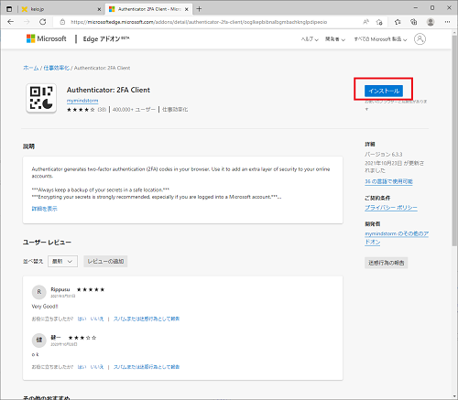
Task: Click the site lock icon in address bar
Action: [62, 22]
